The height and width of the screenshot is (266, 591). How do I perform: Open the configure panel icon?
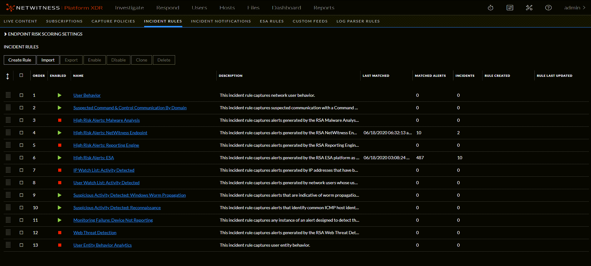[510, 8]
